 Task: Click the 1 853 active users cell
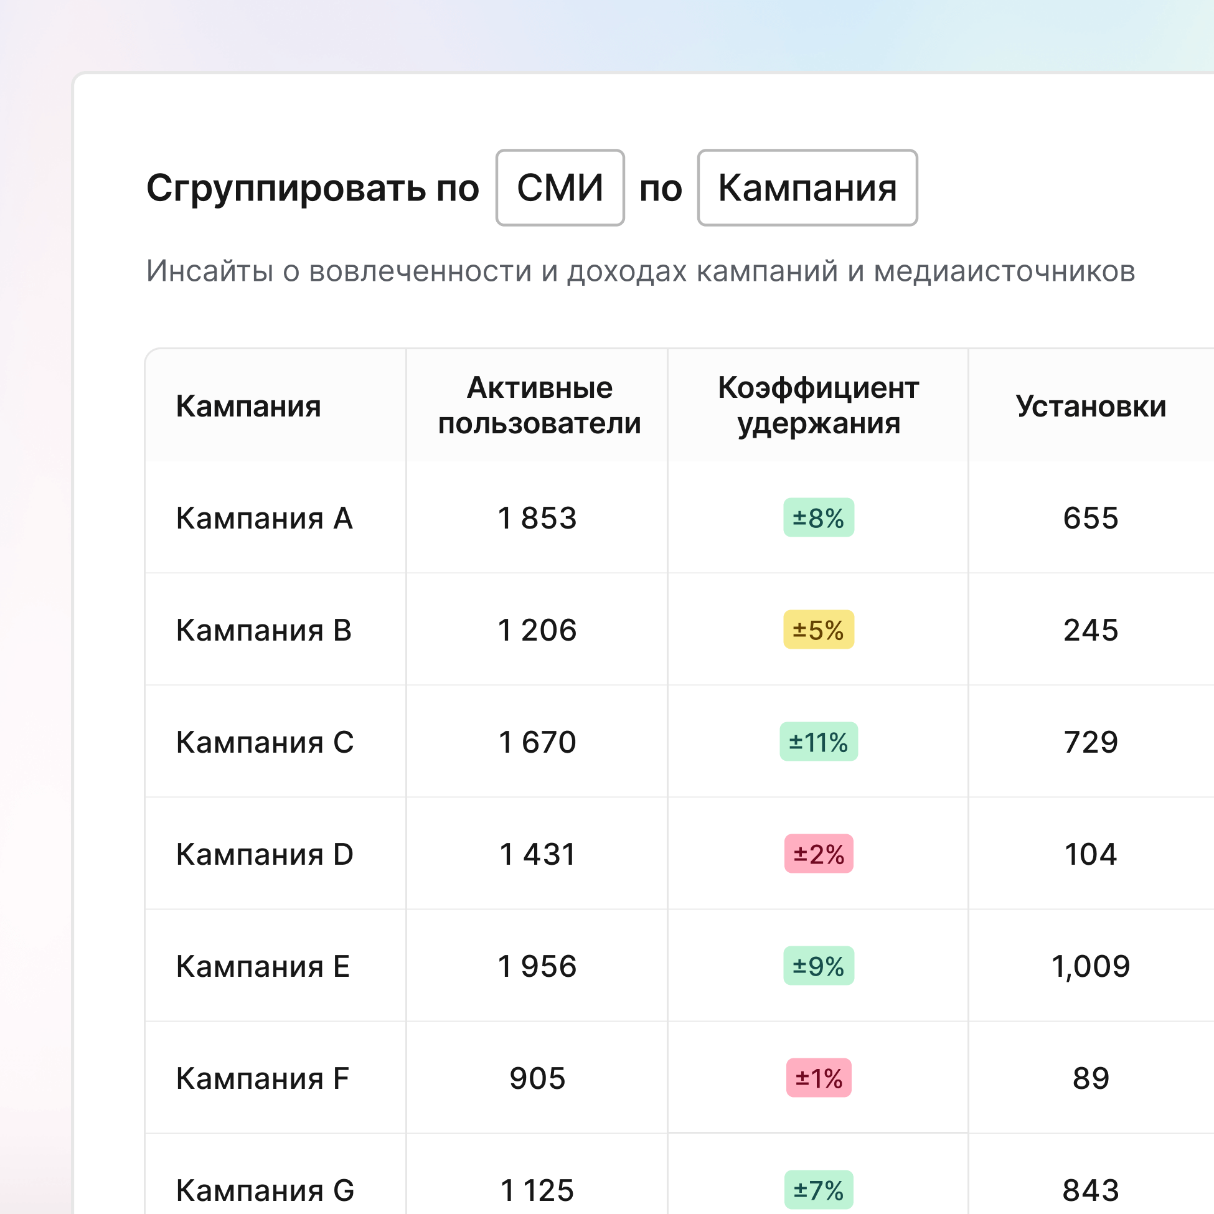537,519
